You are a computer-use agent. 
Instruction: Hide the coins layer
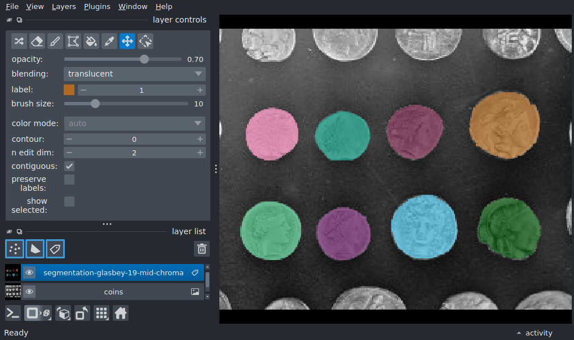pos(29,292)
